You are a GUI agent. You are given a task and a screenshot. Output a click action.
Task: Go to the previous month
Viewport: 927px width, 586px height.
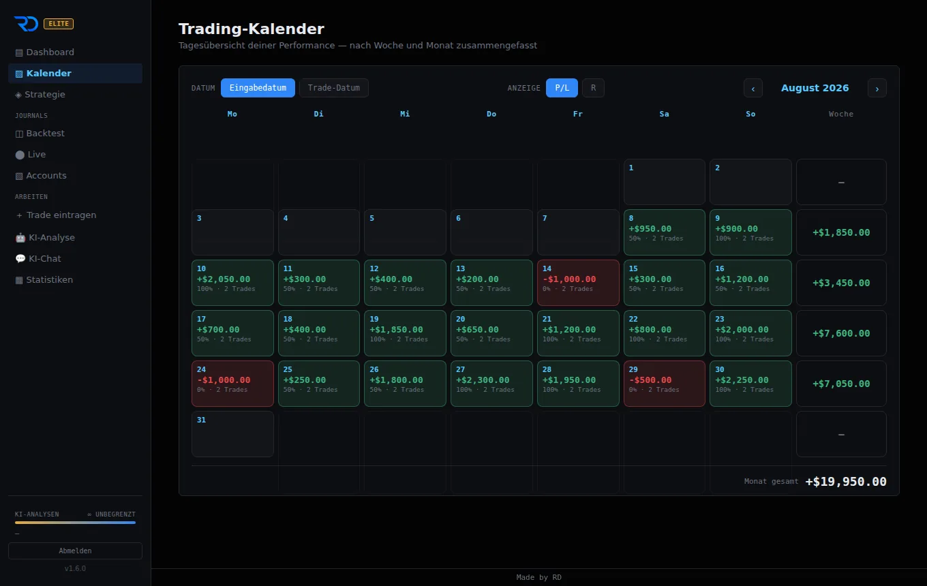coord(753,88)
